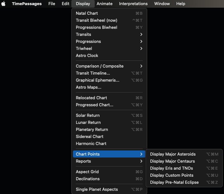Open the Animate menu

pyautogui.click(x=104, y=4)
